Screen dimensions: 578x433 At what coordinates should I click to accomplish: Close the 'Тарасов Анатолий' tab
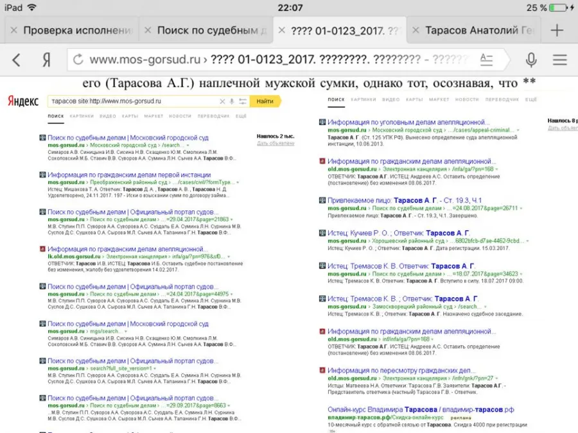coord(416,30)
